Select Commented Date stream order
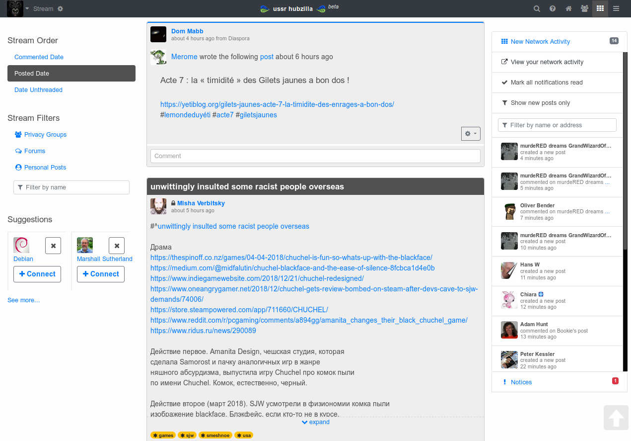The height and width of the screenshot is (441, 631). click(x=39, y=57)
